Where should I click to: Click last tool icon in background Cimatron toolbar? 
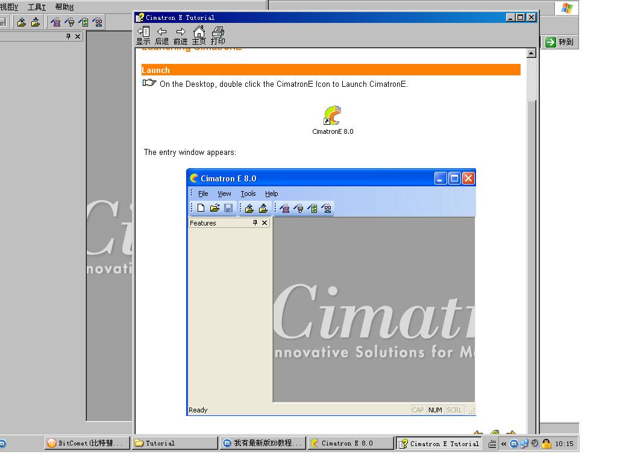tap(98, 22)
